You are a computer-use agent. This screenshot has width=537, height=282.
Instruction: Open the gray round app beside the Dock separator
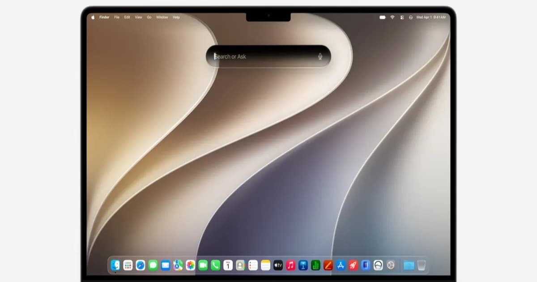[391, 265]
